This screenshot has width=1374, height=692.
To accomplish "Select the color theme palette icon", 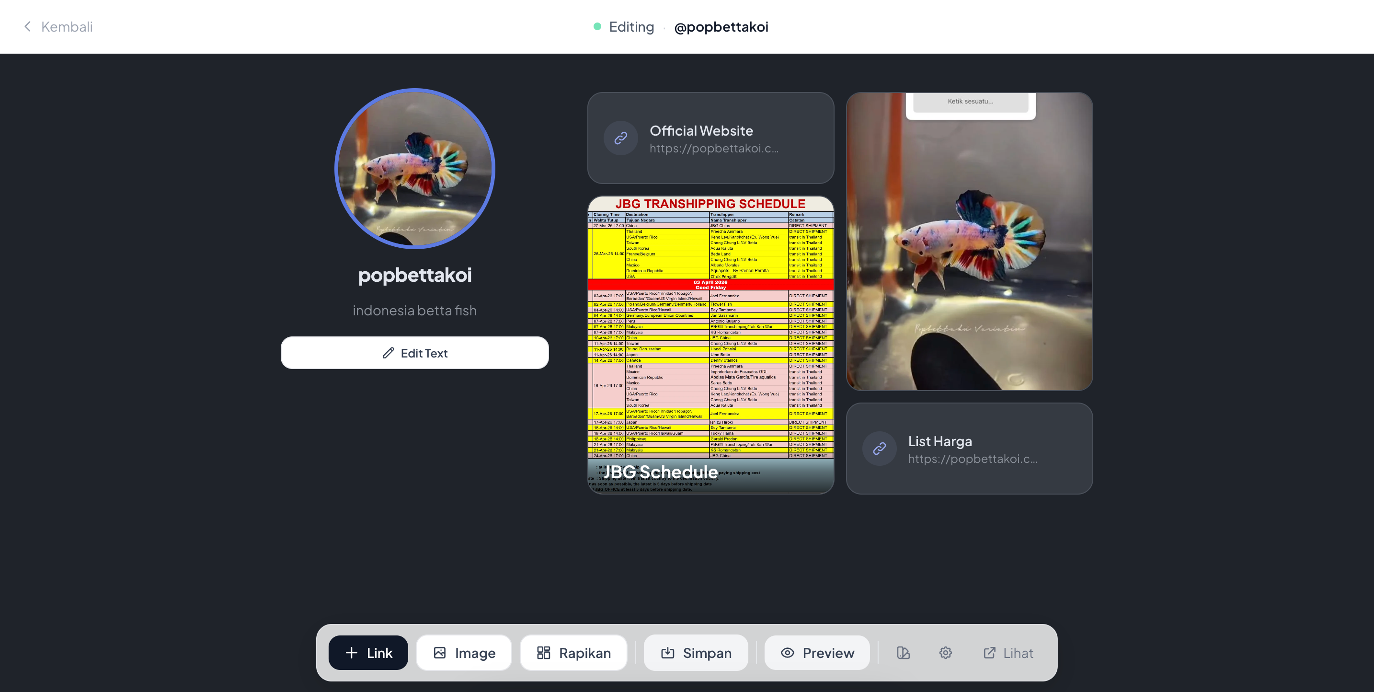I will pyautogui.click(x=903, y=653).
